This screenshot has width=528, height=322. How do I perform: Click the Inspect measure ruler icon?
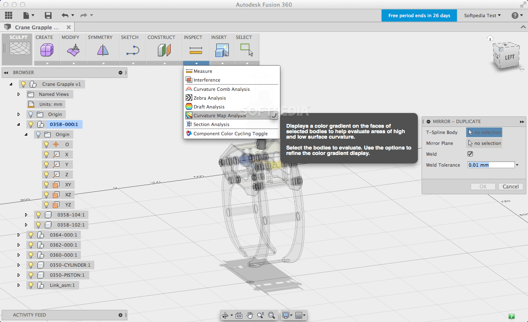point(196,51)
